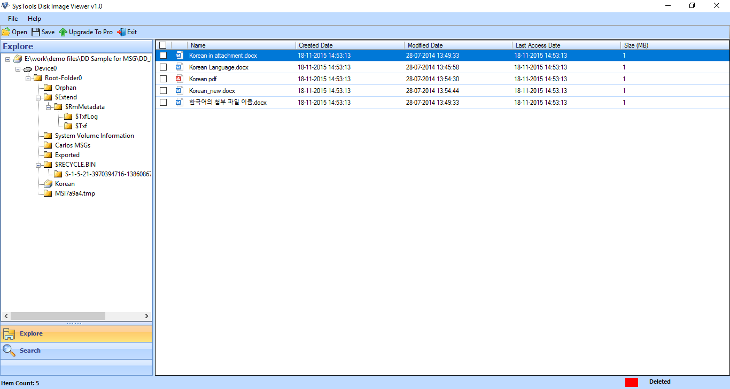Viewport: 730px width, 389px height.
Task: Click the Save disk toolbar button
Action: click(43, 32)
